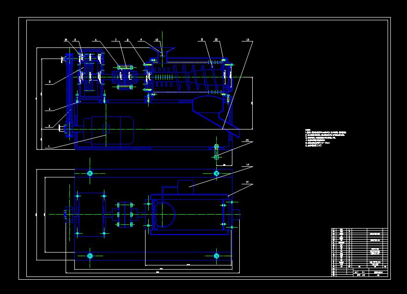Screen dimensions: 407x294
Task: Click part callout number 9
Action: click(x=141, y=40)
